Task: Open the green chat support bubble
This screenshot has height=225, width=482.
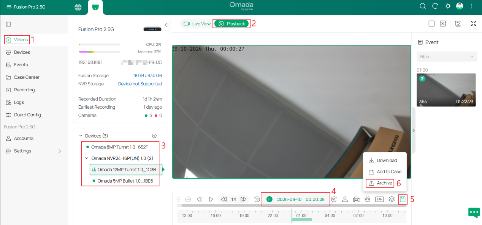Action: coord(474,213)
